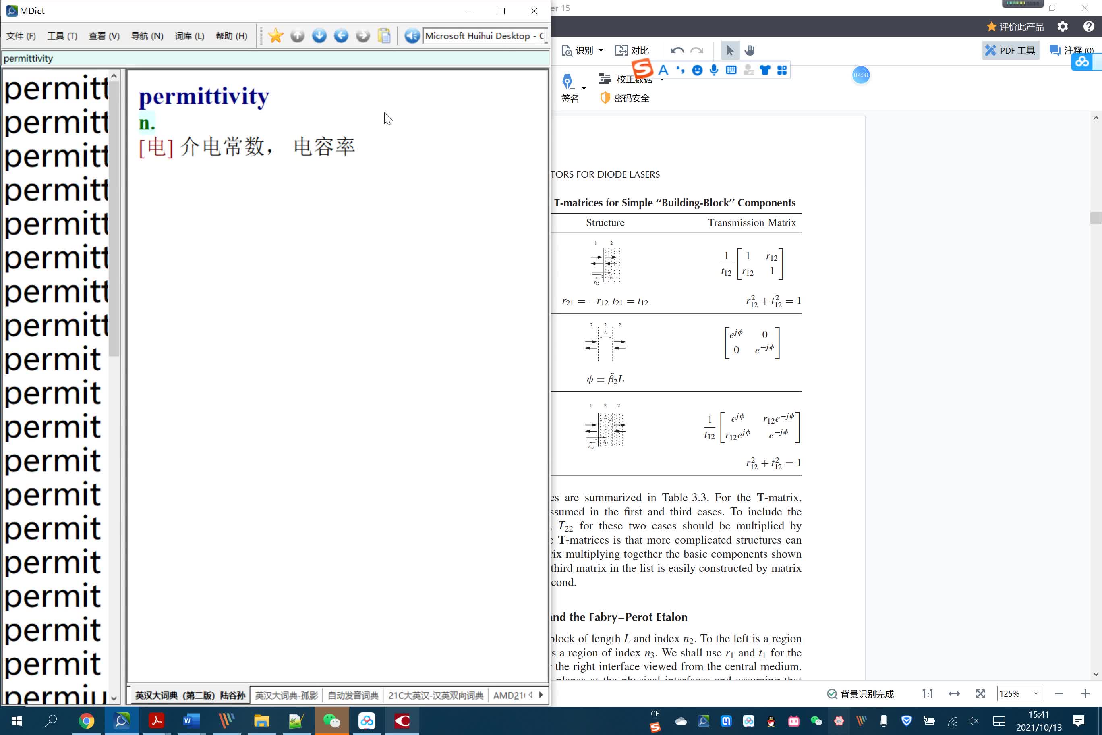Navigate forward with gray right arrow
Screen dimensions: 1102x735
tap(362, 35)
